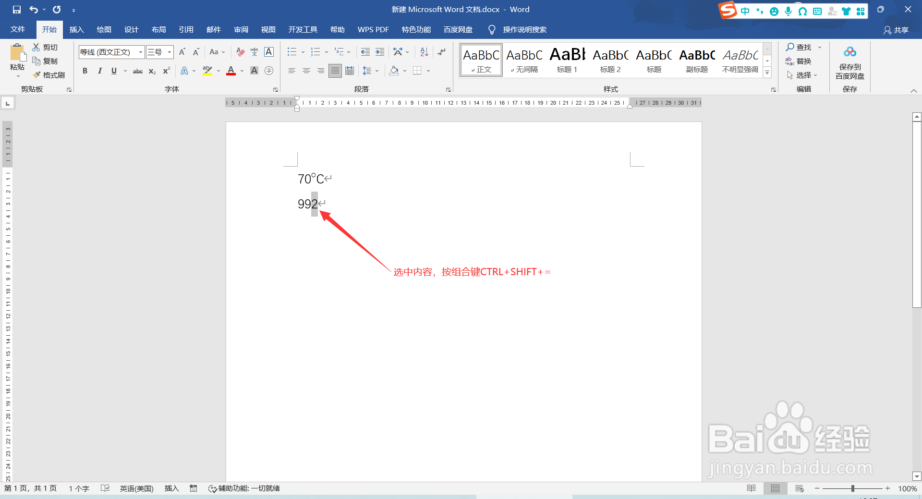
Task: Toggle superscript on the selected 2
Action: click(x=167, y=71)
